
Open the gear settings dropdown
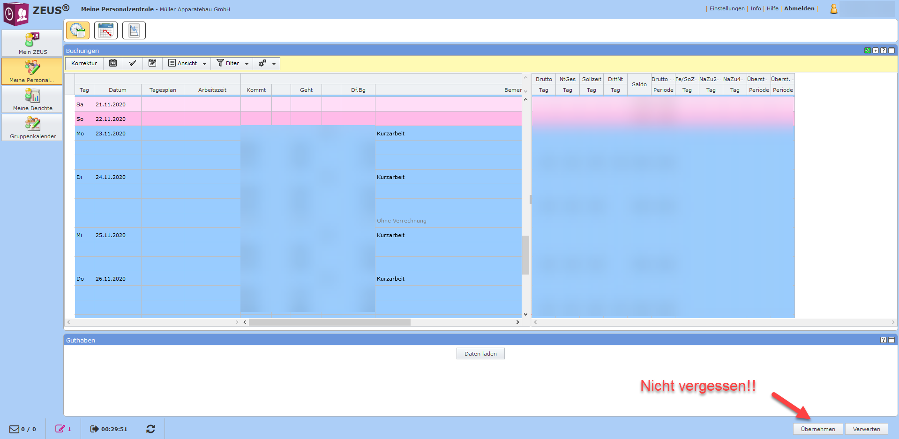click(x=267, y=63)
